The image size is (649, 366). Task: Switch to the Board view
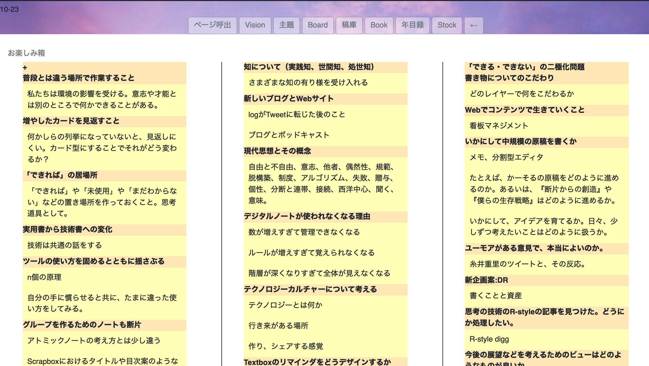coord(318,25)
